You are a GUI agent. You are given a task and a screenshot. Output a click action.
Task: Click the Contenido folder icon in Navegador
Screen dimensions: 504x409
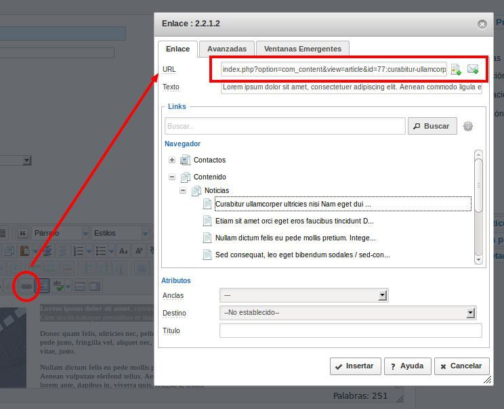click(x=185, y=177)
